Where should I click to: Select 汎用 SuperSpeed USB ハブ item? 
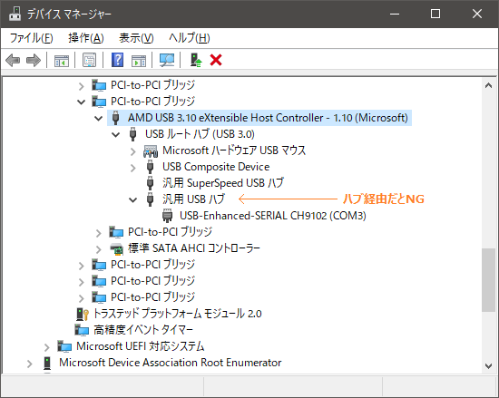(223, 183)
